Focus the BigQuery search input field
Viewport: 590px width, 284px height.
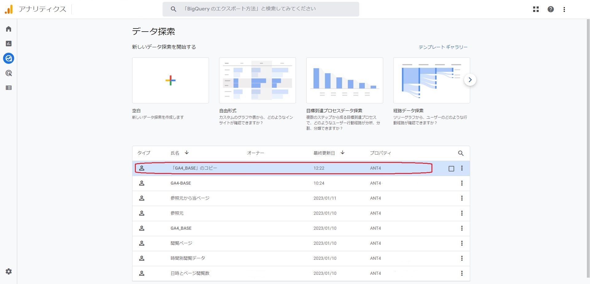tap(261, 9)
